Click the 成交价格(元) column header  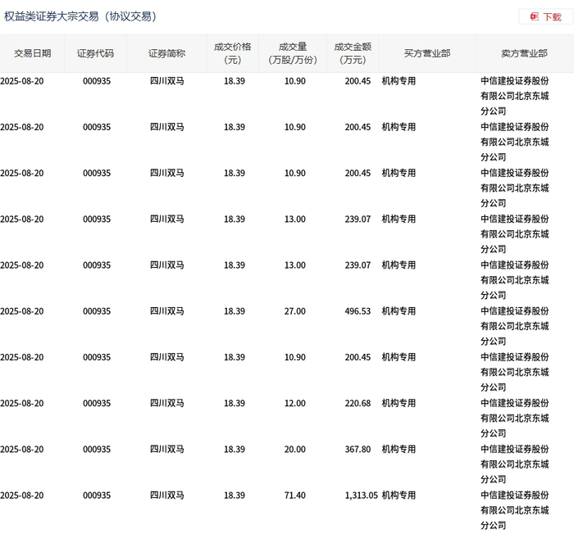pyautogui.click(x=233, y=53)
